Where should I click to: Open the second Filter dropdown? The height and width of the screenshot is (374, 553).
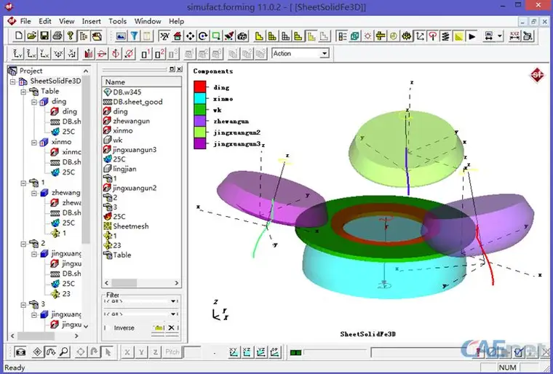(x=173, y=314)
